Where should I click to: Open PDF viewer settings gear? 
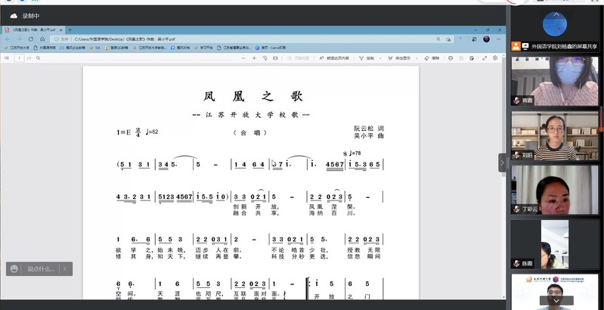(x=495, y=58)
